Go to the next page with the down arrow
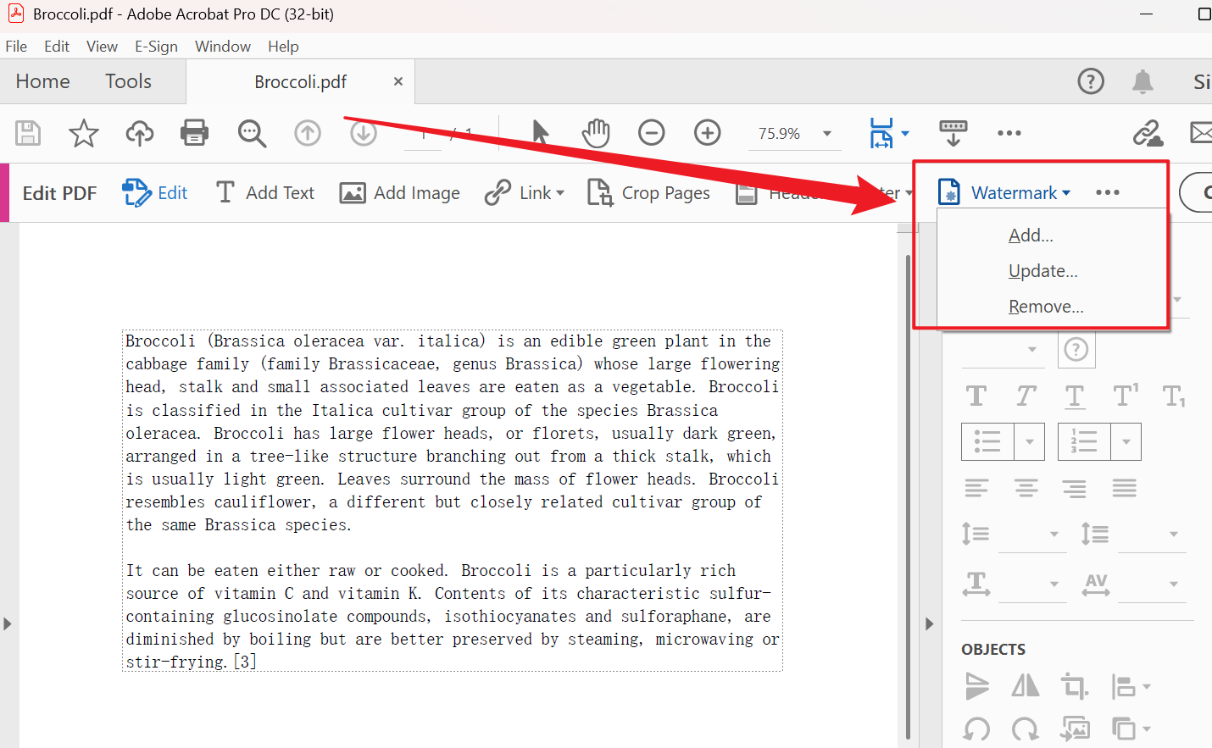This screenshot has height=748, width=1212. tap(364, 133)
